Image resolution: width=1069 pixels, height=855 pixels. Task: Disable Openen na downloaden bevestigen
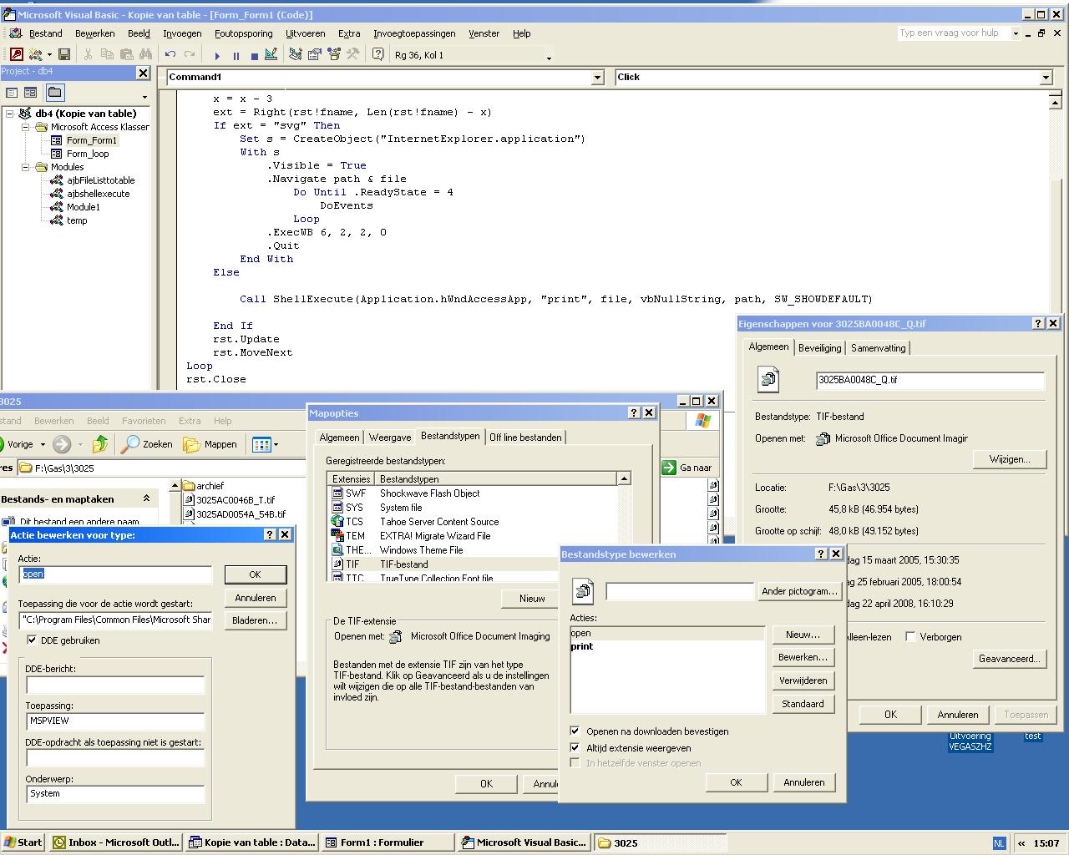[575, 731]
